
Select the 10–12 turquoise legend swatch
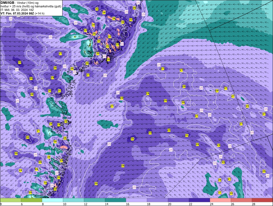[73, 200]
